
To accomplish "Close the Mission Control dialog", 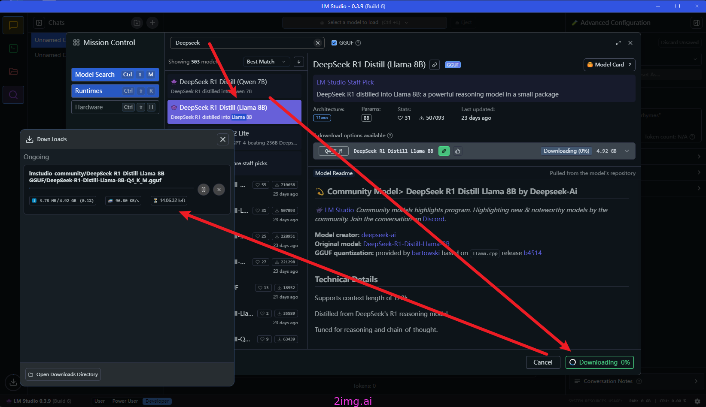I will tap(630, 43).
